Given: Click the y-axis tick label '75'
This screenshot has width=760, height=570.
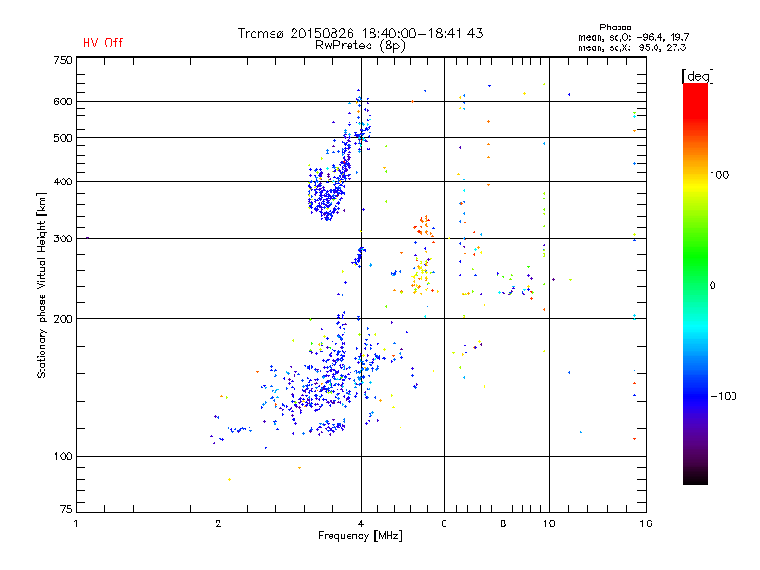Looking at the screenshot, I should (66, 509).
